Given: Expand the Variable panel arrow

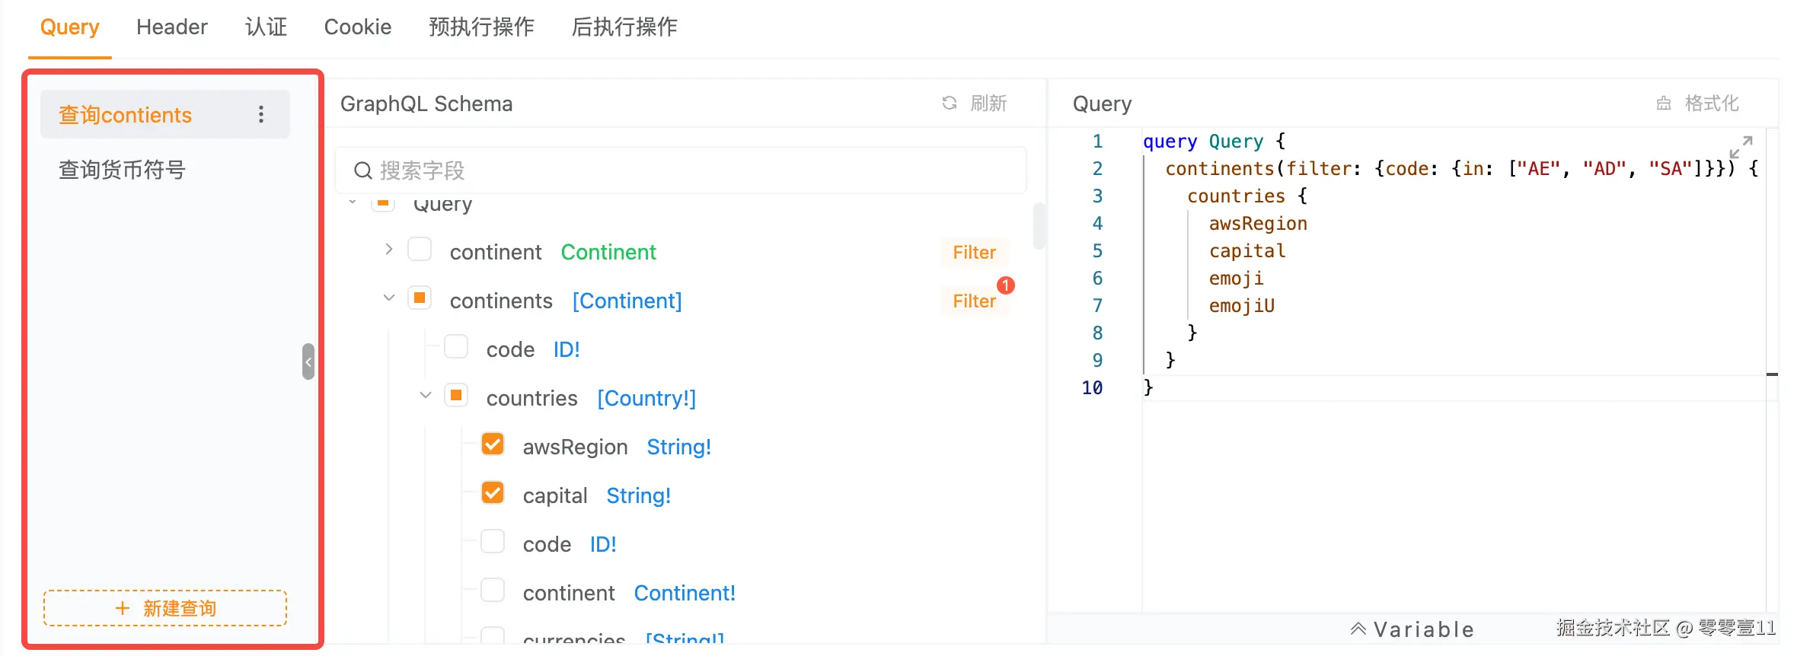Looking at the screenshot, I should point(1358,629).
